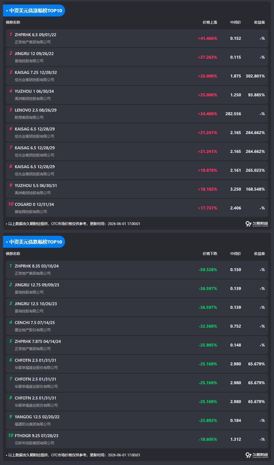This screenshot has width=274, height=465.
Task: Click the 282.556 mid price value
Action: (x=233, y=114)
